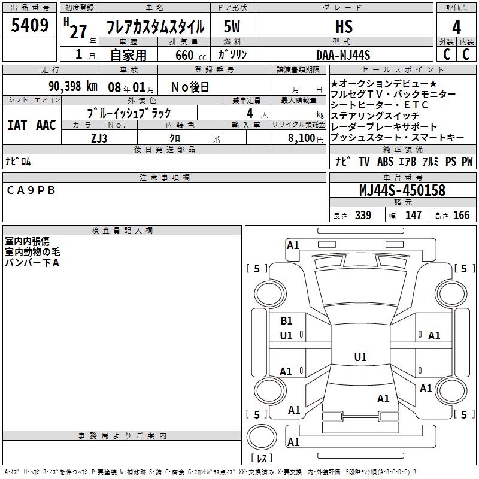
Task: Select length value 339
Action: (363, 215)
